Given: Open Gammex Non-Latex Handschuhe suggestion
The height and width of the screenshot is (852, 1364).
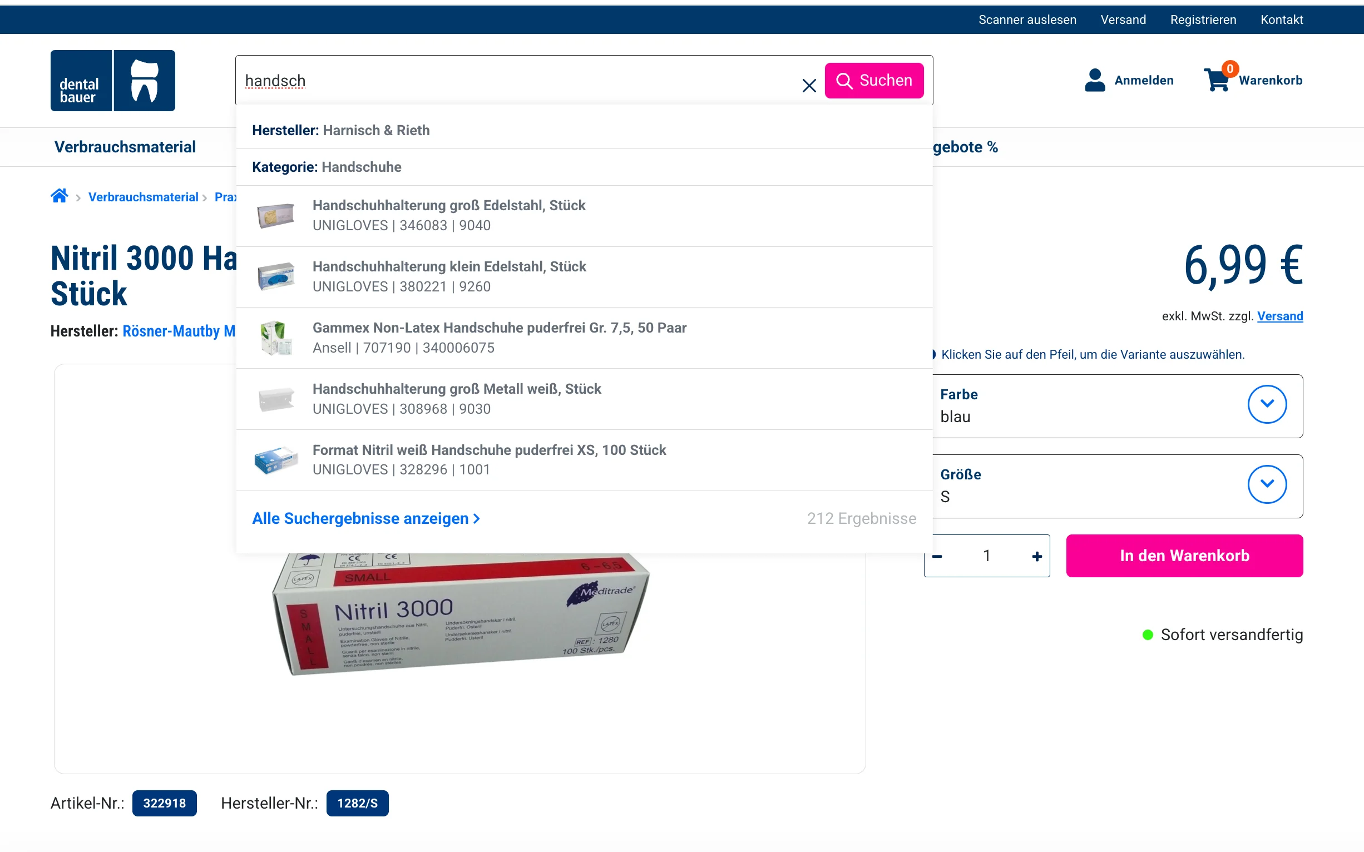Looking at the screenshot, I should 584,338.
